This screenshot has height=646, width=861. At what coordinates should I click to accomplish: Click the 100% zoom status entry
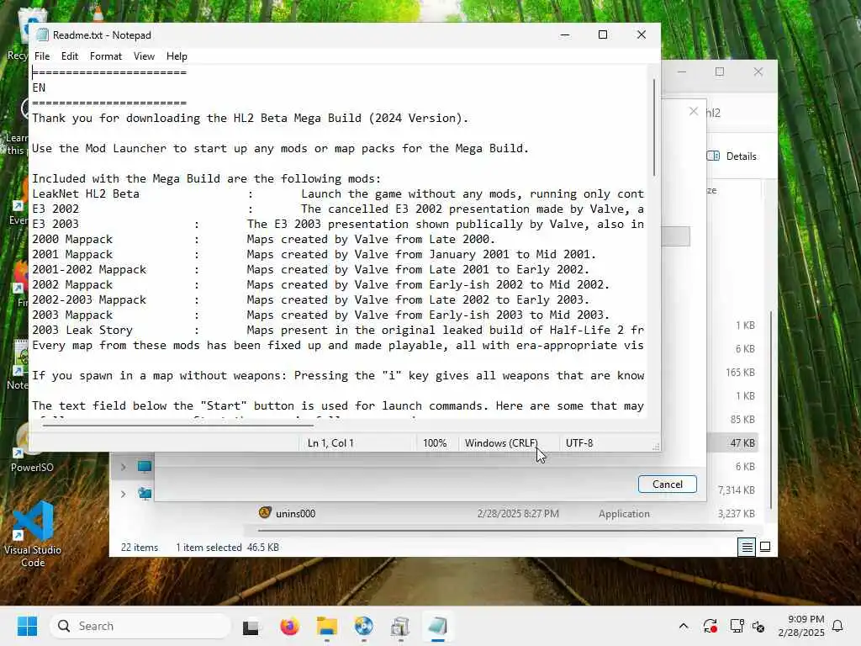point(435,442)
